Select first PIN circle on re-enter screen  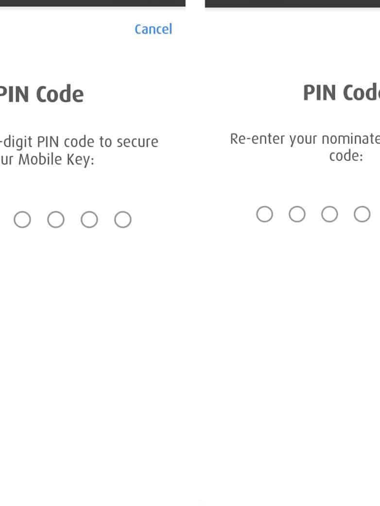tap(264, 214)
